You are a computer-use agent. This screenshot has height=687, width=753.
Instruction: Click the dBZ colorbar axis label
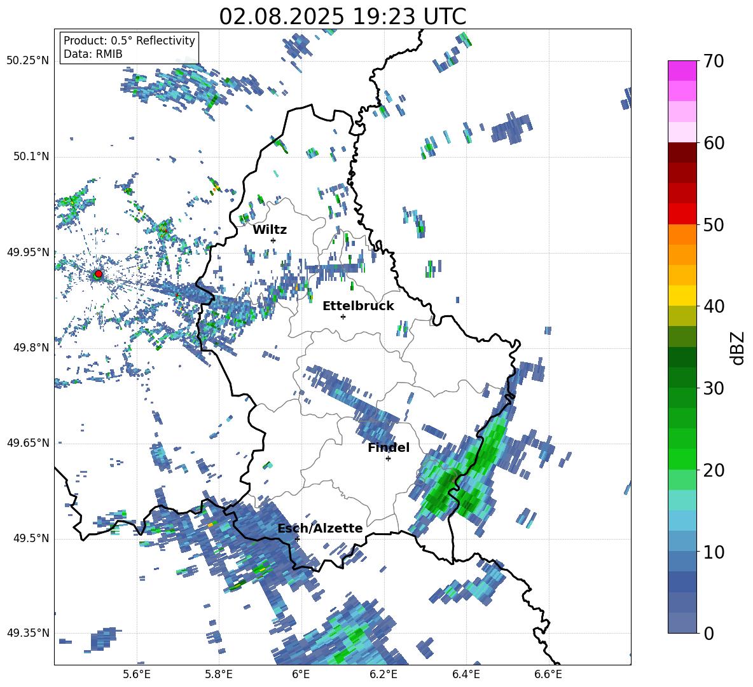pos(738,348)
